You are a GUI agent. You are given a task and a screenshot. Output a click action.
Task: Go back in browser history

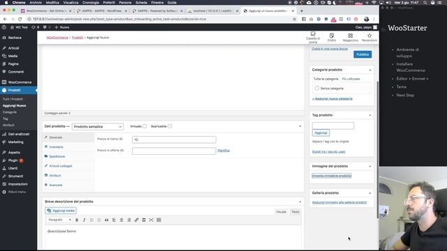click(x=5, y=19)
